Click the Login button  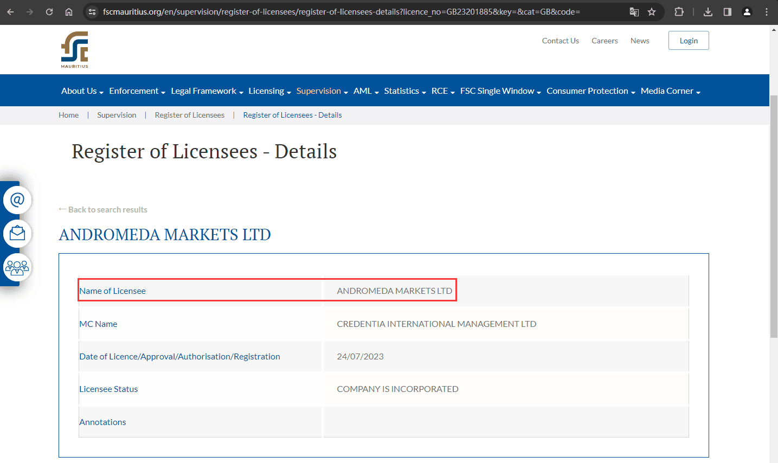689,41
